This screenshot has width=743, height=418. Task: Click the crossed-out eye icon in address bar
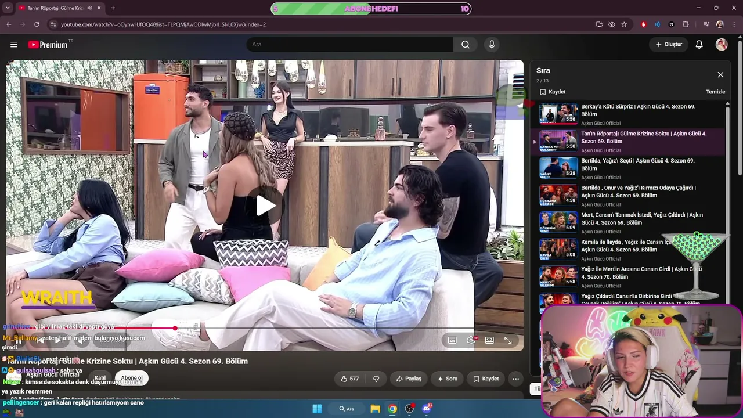click(612, 24)
